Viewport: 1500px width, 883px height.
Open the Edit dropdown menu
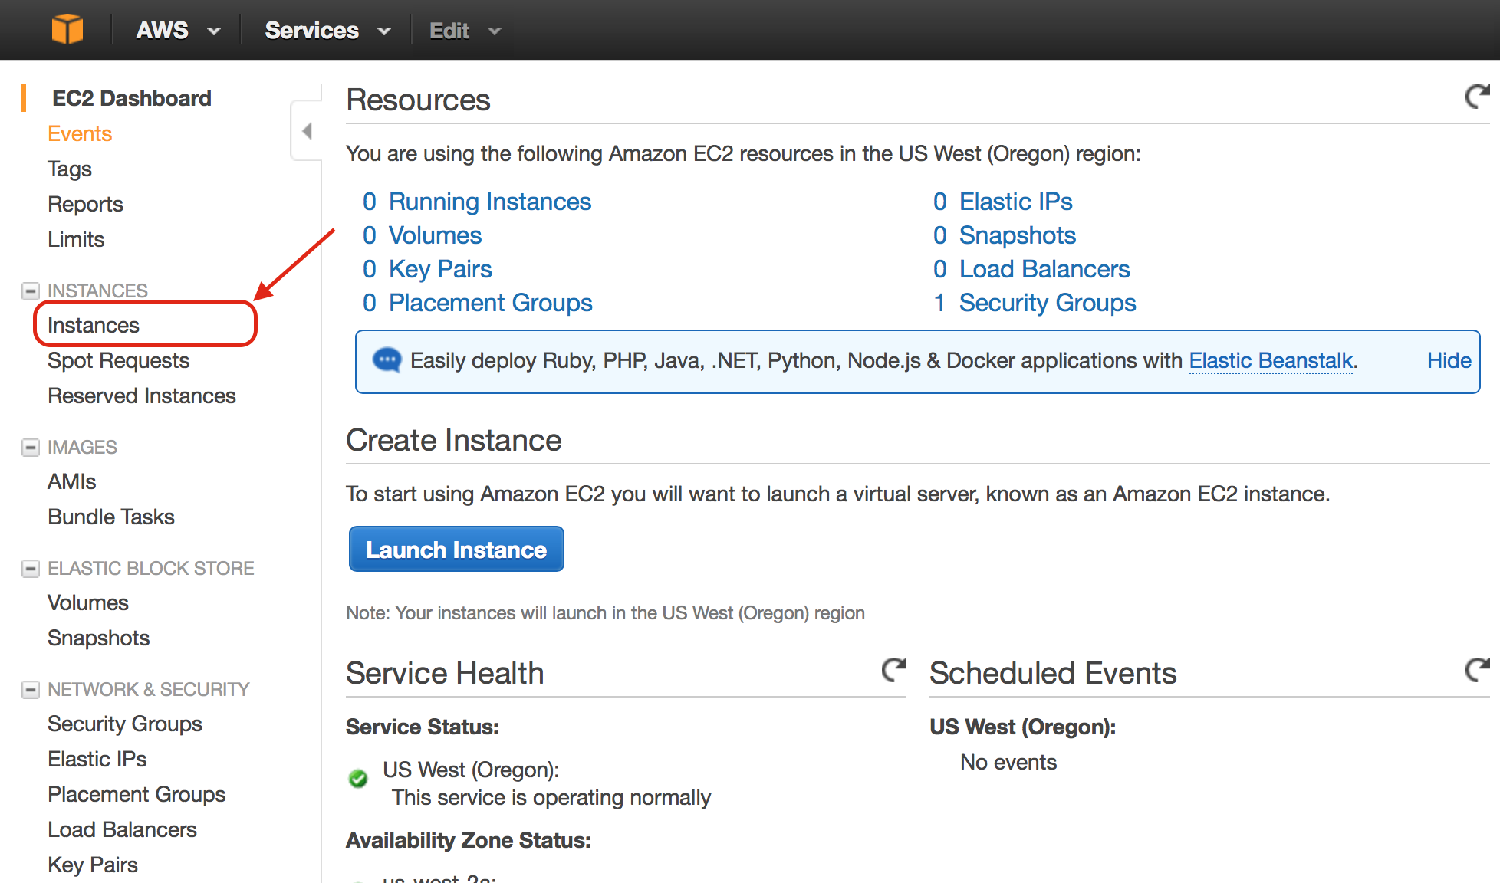(465, 31)
